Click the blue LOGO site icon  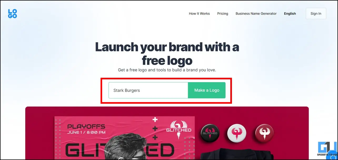tap(12, 14)
